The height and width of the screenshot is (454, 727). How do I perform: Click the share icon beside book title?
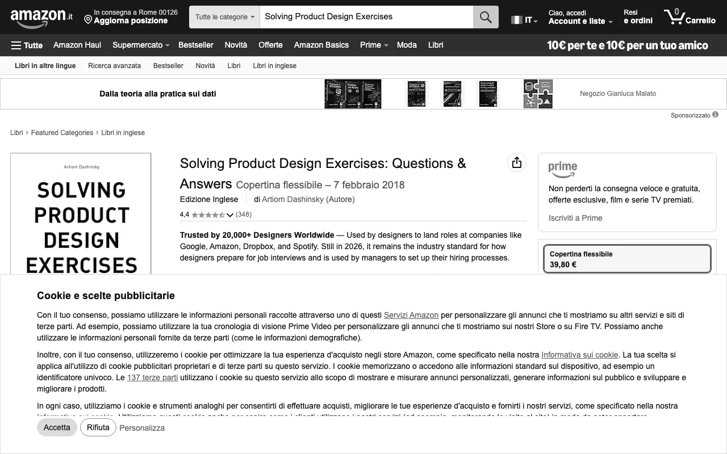click(x=516, y=163)
